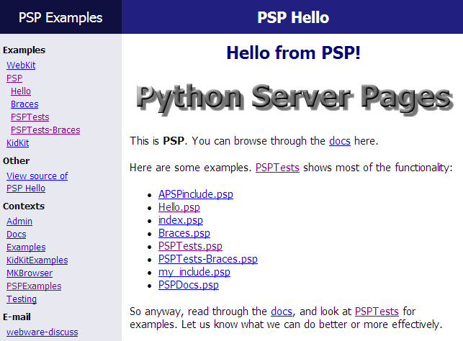Open the Hello sub-item in the sidebar
463x341 pixels.
[21, 91]
